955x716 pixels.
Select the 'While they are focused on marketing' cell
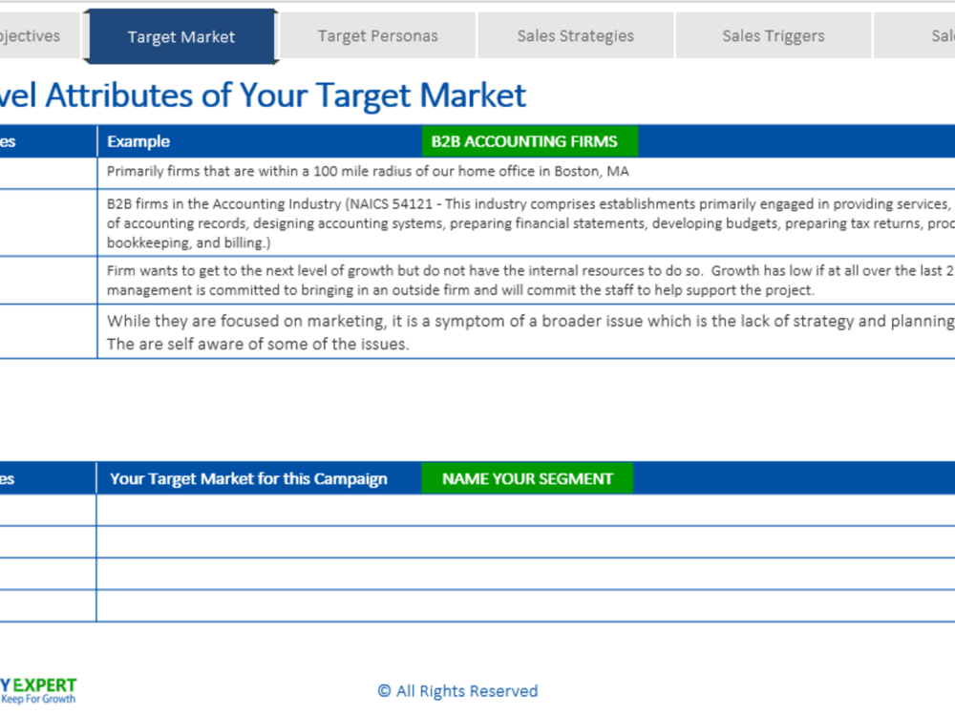[x=526, y=332]
